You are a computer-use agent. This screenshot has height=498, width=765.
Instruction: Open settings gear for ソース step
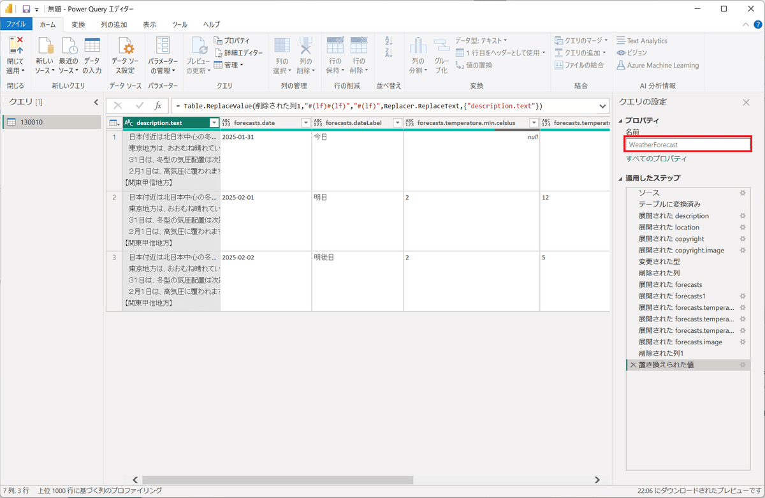(x=742, y=193)
